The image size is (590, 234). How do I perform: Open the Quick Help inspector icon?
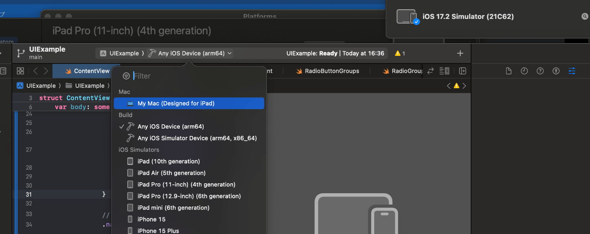point(540,71)
